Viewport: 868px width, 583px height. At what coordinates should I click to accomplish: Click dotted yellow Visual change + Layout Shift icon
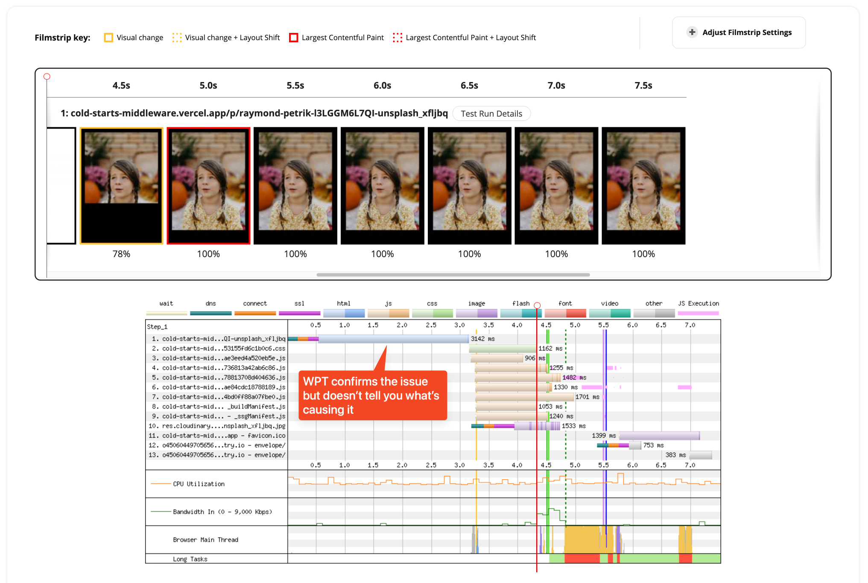click(177, 38)
